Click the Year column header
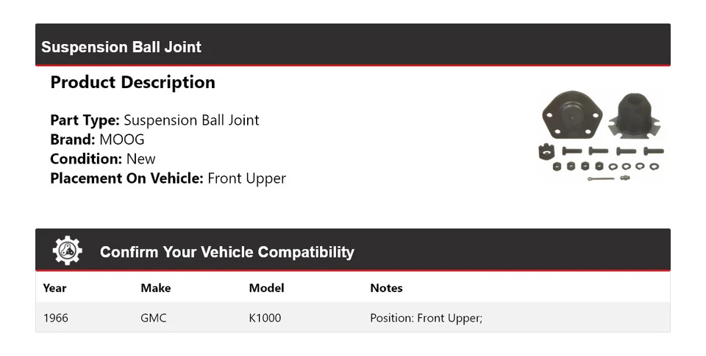The width and height of the screenshot is (706, 356). (x=54, y=288)
